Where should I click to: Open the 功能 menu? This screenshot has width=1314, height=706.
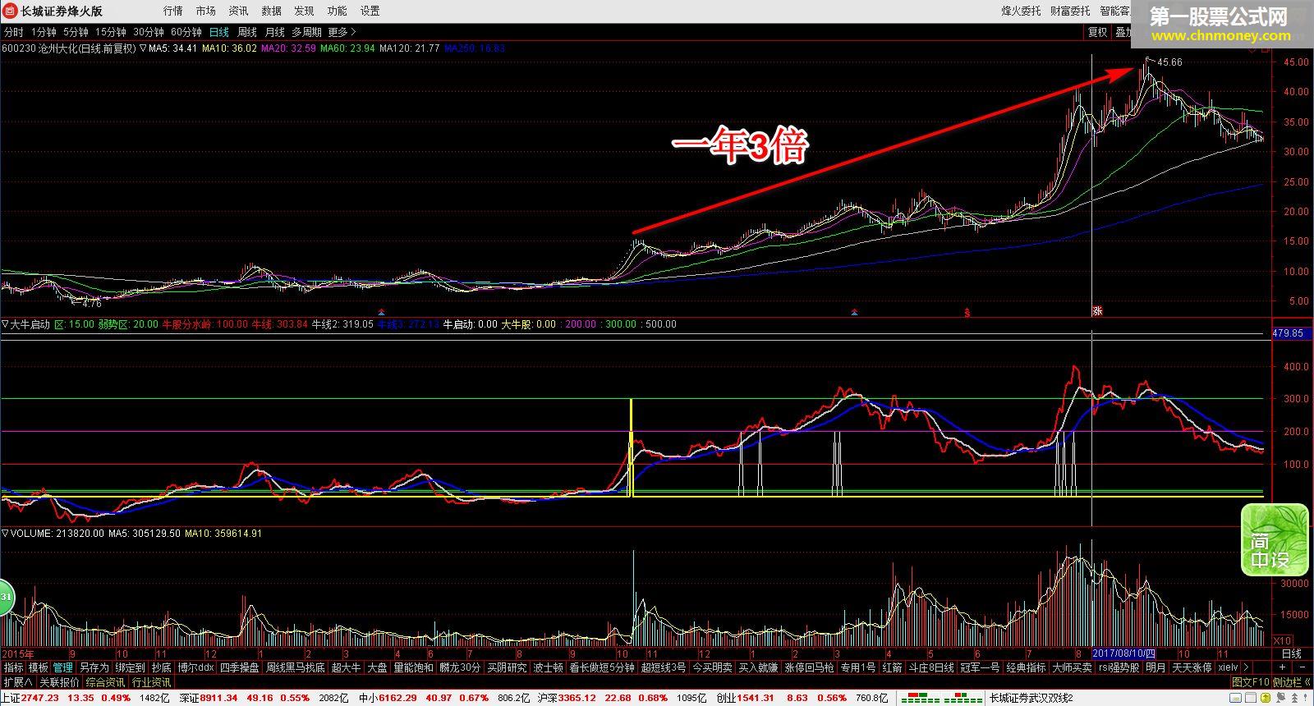click(x=338, y=11)
